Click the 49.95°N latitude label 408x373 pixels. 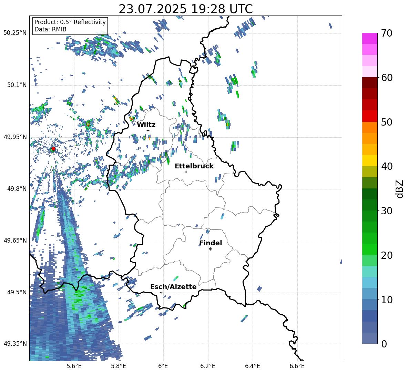[15, 137]
